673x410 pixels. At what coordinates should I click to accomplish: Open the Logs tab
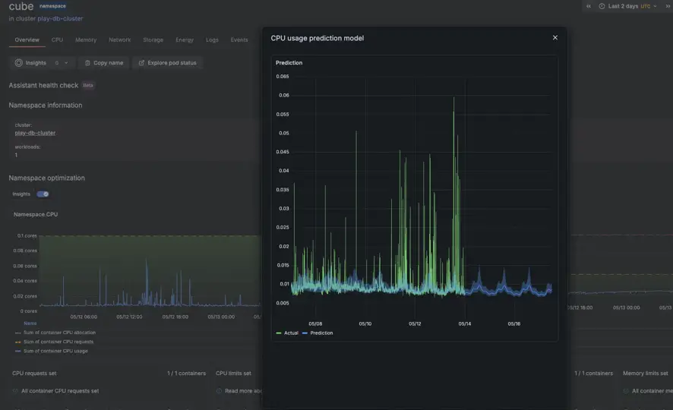[212, 40]
